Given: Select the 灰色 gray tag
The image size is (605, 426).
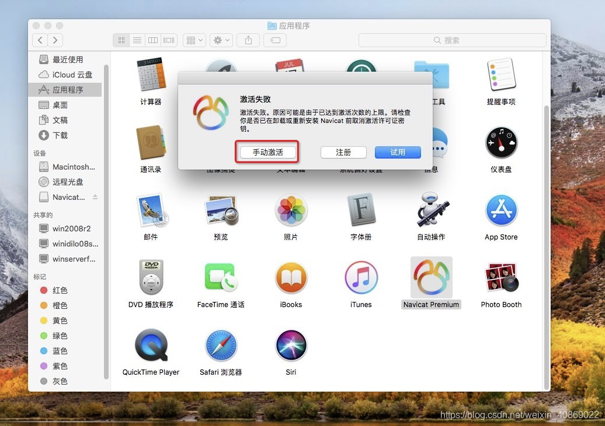Looking at the screenshot, I should click(x=65, y=381).
